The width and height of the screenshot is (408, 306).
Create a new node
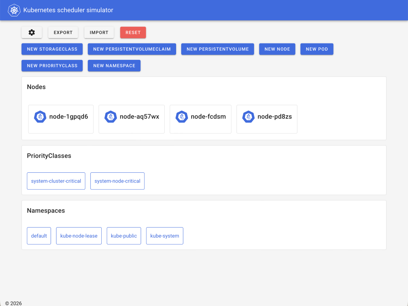(277, 49)
